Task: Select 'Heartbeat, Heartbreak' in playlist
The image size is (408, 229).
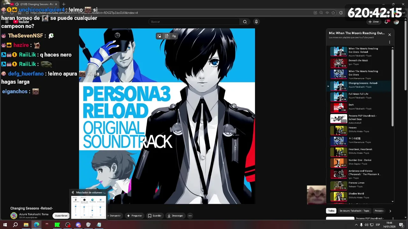Action: click(359, 152)
